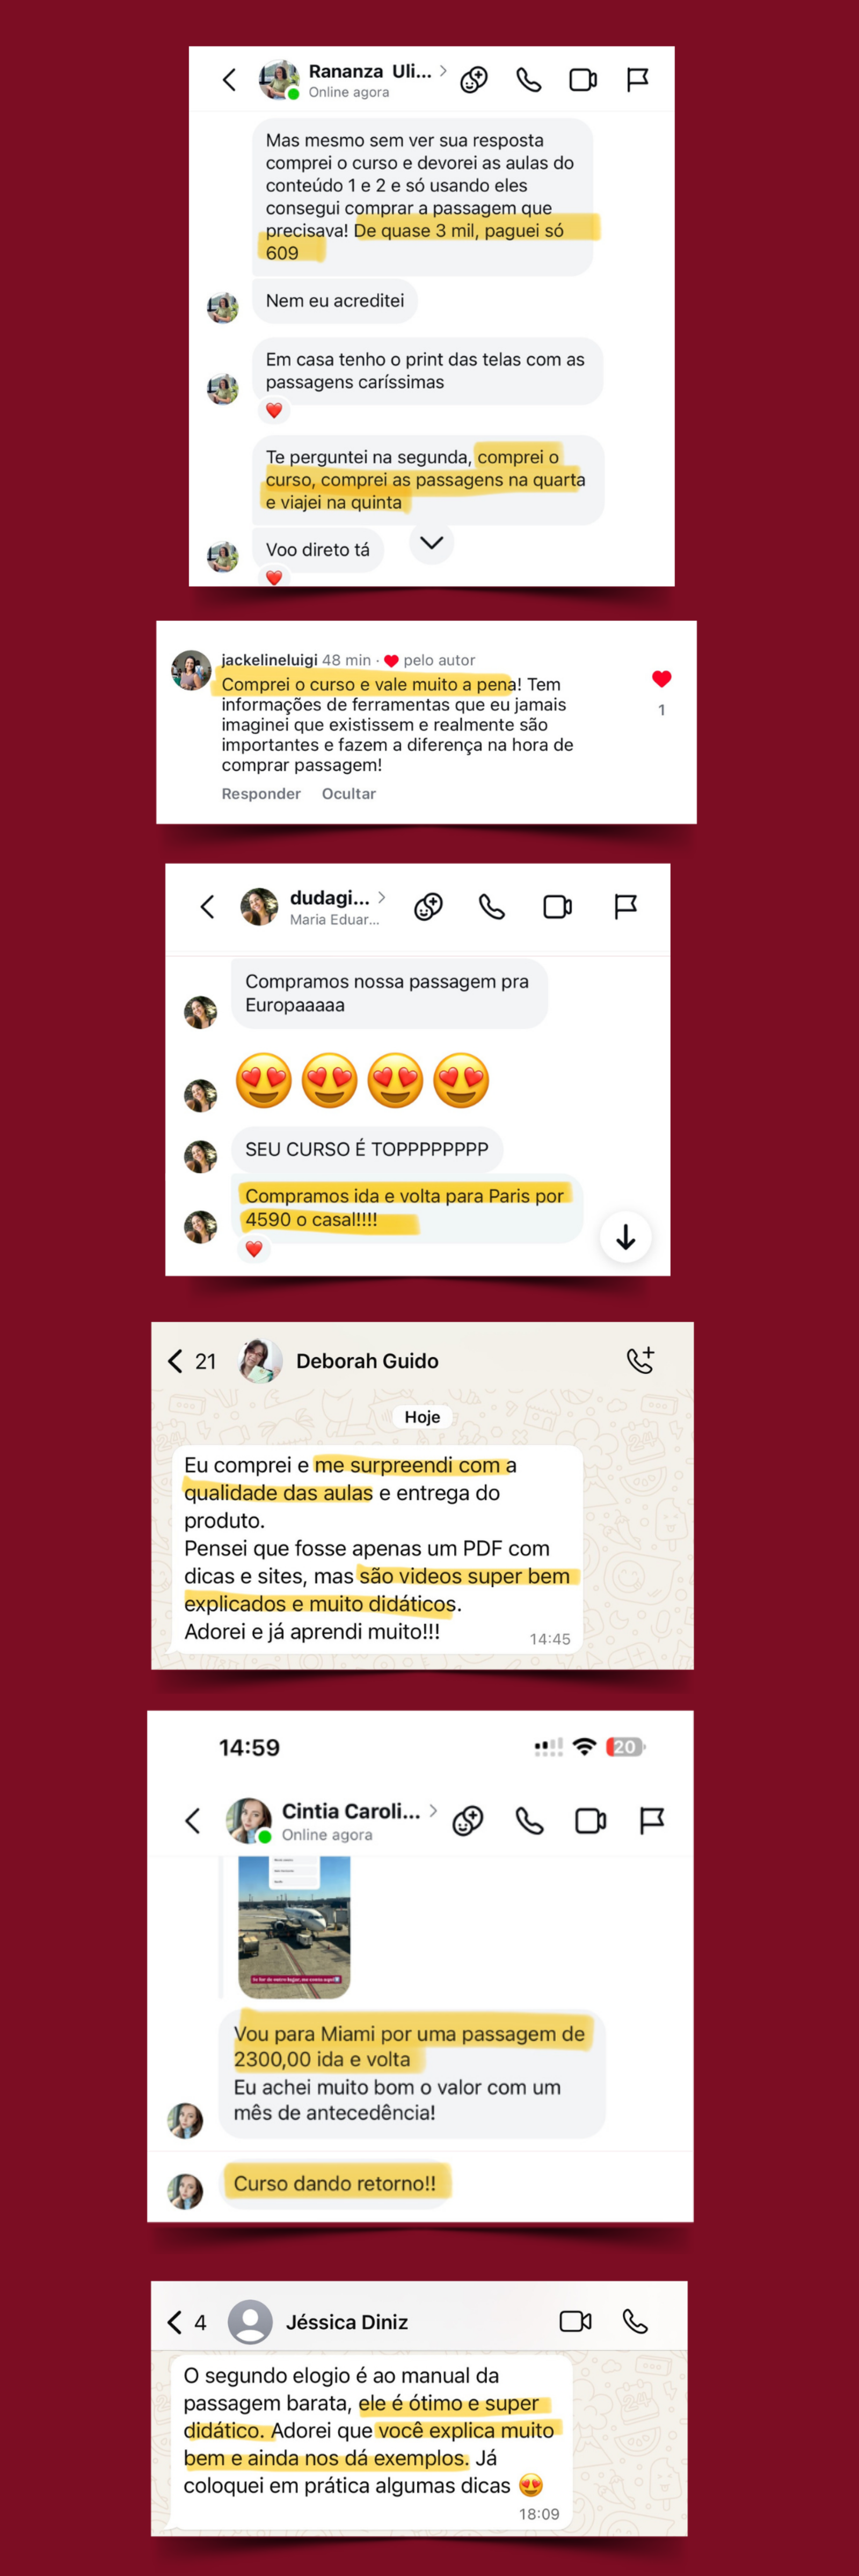Click Ocultar under jackelineluigi's comment
The height and width of the screenshot is (2576, 859).
tap(349, 793)
